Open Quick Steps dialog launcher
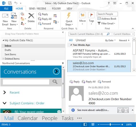Viewport: 136px width, 127px height. (76, 29)
